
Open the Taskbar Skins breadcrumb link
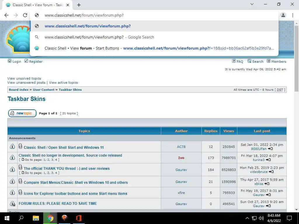(x=70, y=90)
